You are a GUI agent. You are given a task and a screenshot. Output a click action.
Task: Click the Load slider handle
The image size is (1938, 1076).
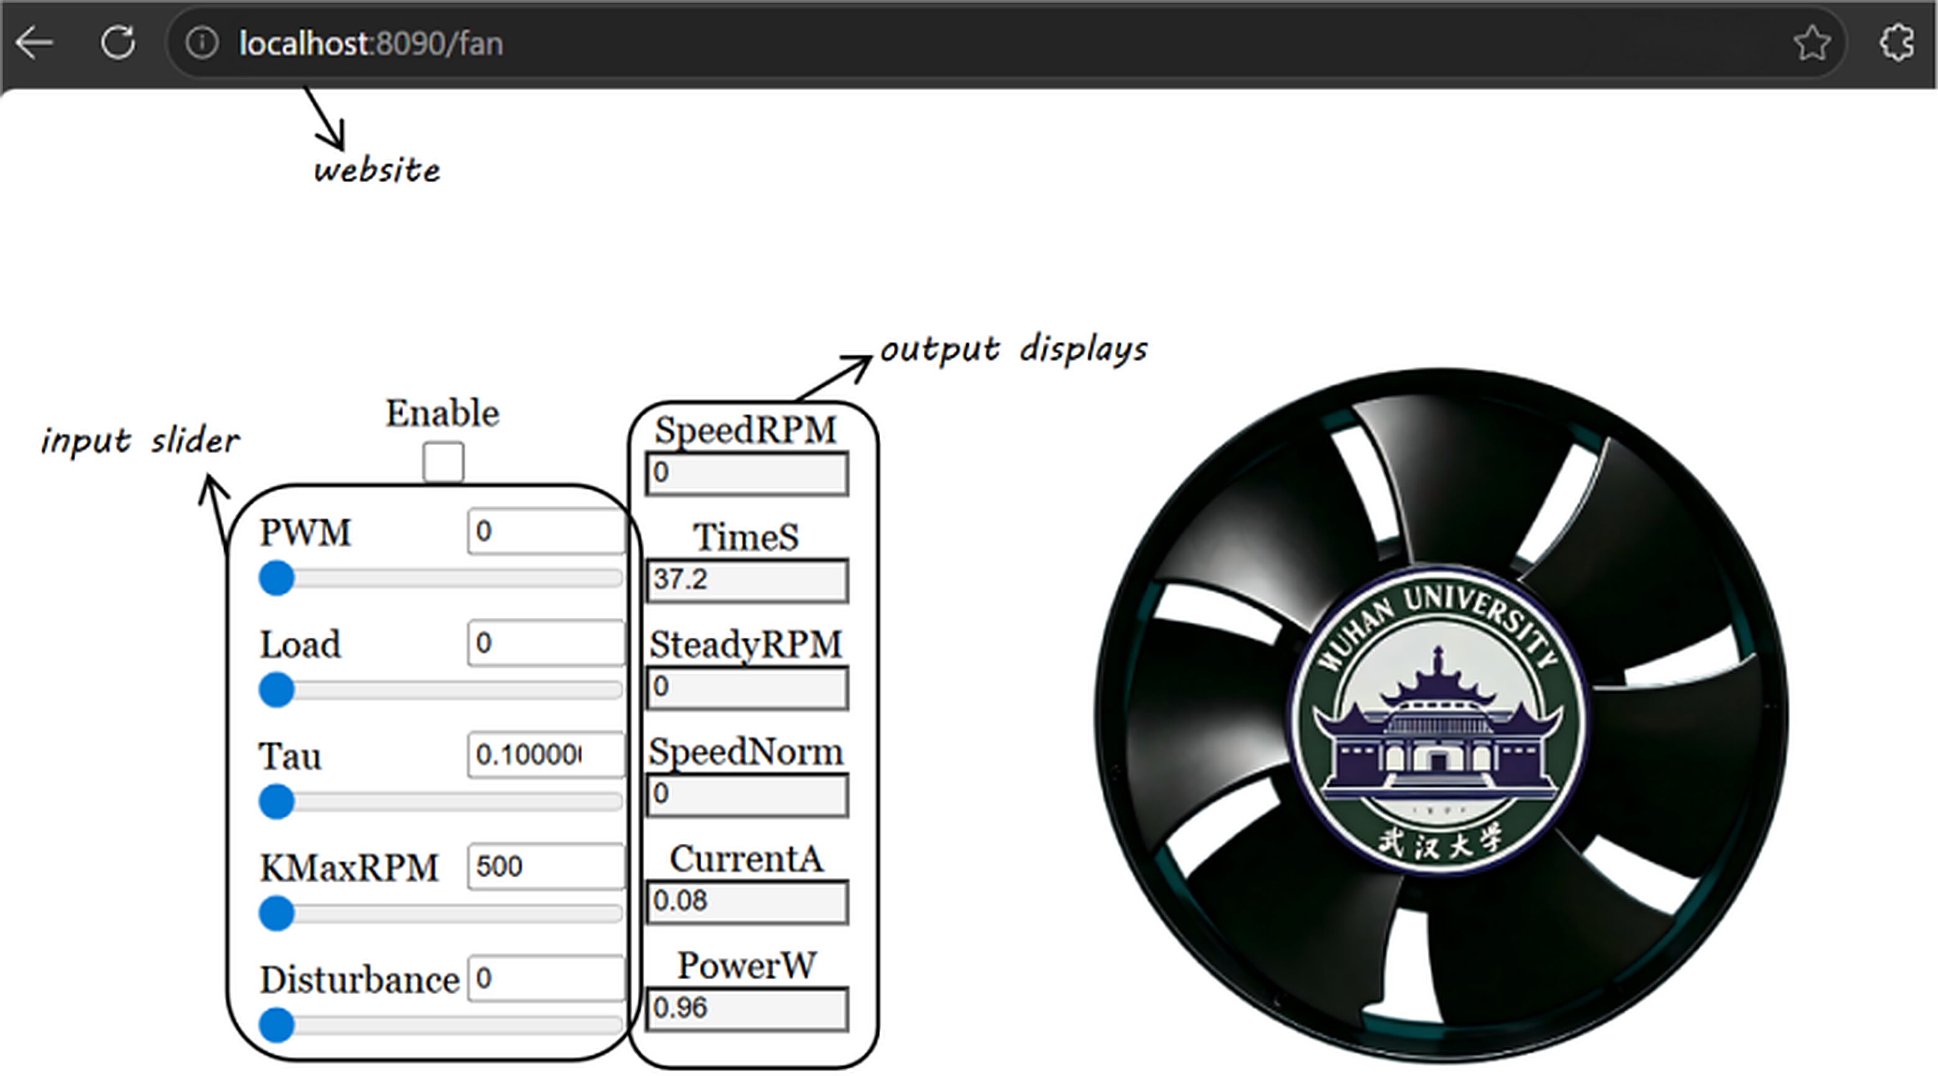click(x=276, y=690)
